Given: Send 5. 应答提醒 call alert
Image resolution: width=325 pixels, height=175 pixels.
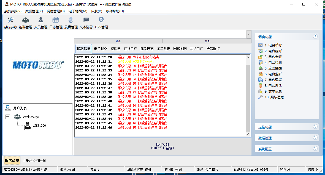Looking at the screenshot, I should point(270,68).
